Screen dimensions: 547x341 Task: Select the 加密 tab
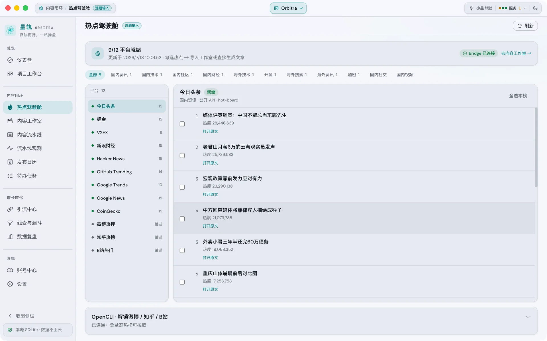coord(354,75)
